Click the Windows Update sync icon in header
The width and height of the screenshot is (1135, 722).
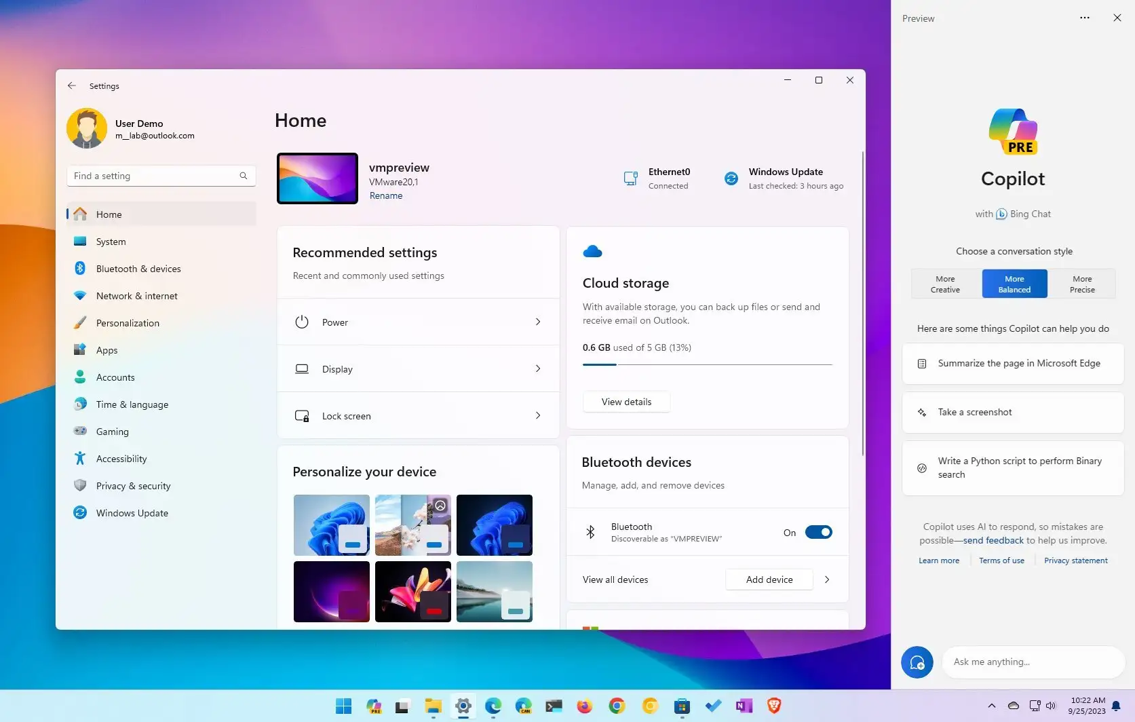[731, 178]
